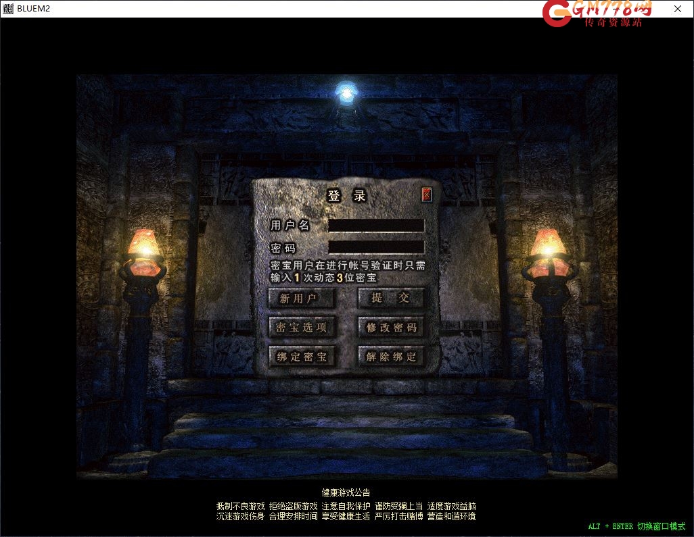The image size is (694, 537).
Task: Click the 适度游戏益脑 notice text
Action: tap(451, 506)
